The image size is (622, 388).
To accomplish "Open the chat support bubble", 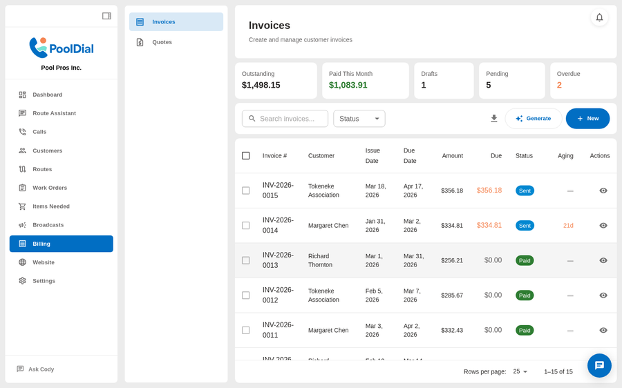I will point(599,365).
